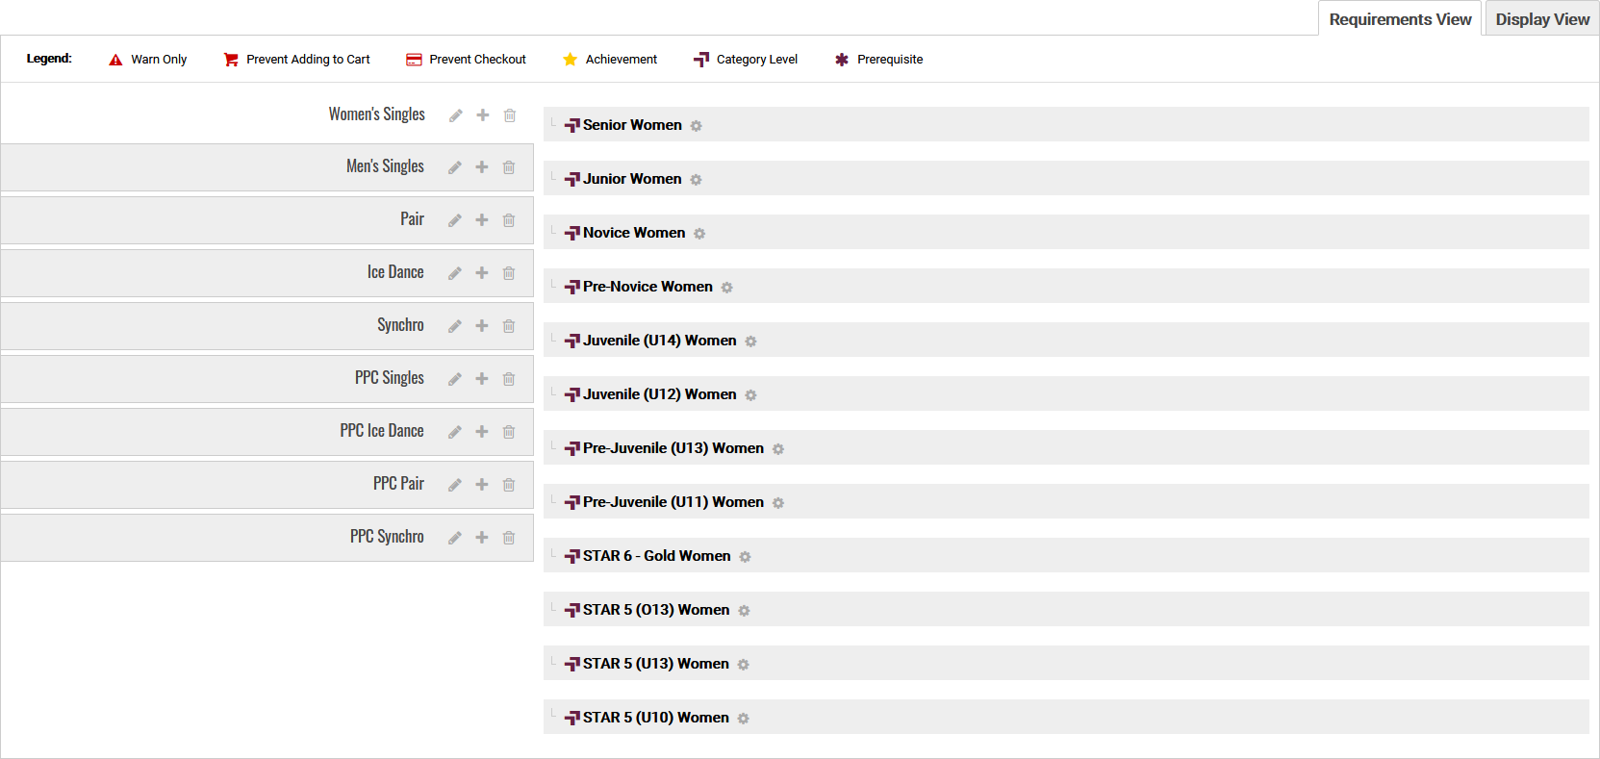Screen dimensions: 1600x759
Task: Click the edit pencil for Women's Singles
Action: click(x=456, y=115)
